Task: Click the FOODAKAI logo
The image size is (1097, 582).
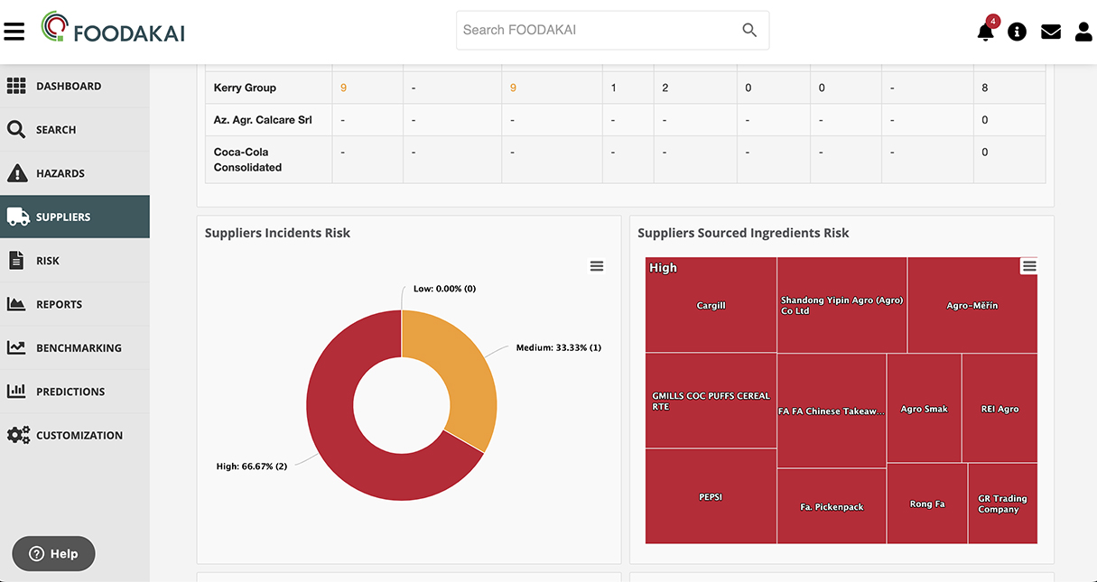Action: (113, 30)
